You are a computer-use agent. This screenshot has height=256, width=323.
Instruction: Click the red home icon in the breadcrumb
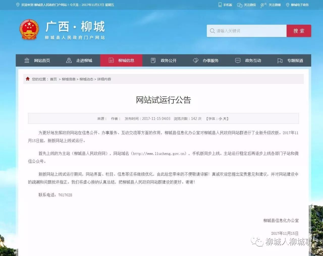28,79
